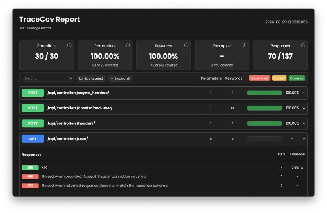Image resolution: width=327 pixels, height=213 pixels.
Task: Collapse the /api/controllers/user/ row chevron
Action: pos(304,139)
